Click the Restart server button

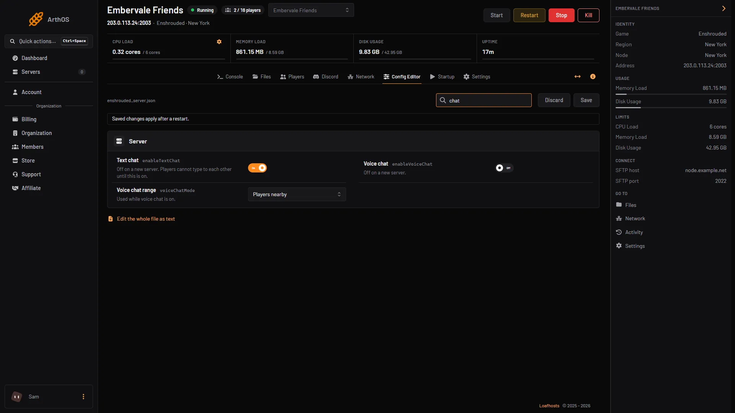pos(529,15)
